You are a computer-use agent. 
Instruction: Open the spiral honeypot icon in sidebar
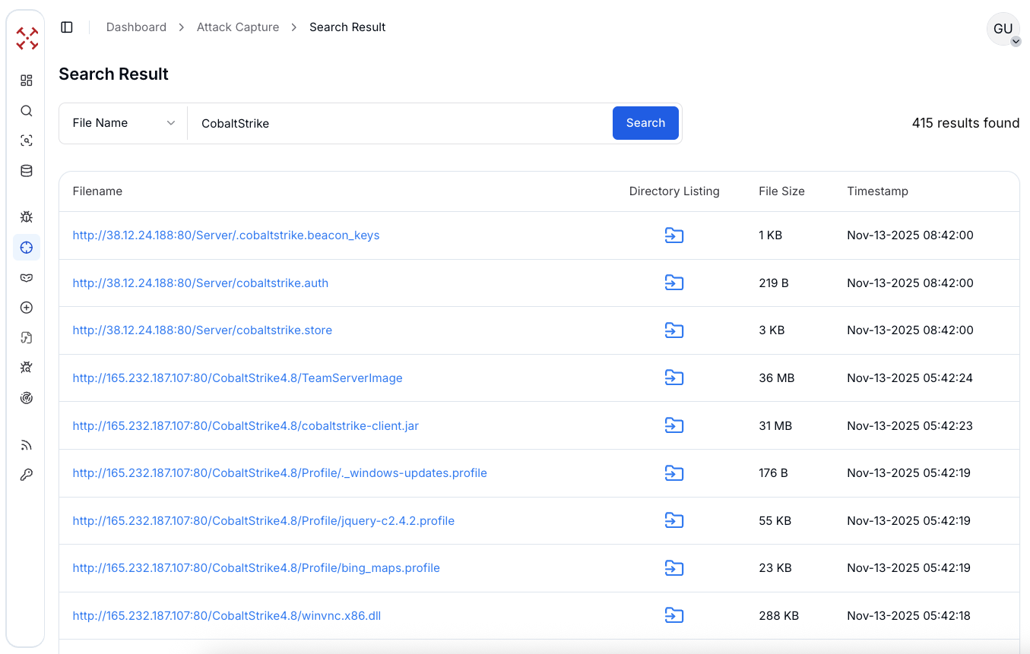click(x=26, y=397)
